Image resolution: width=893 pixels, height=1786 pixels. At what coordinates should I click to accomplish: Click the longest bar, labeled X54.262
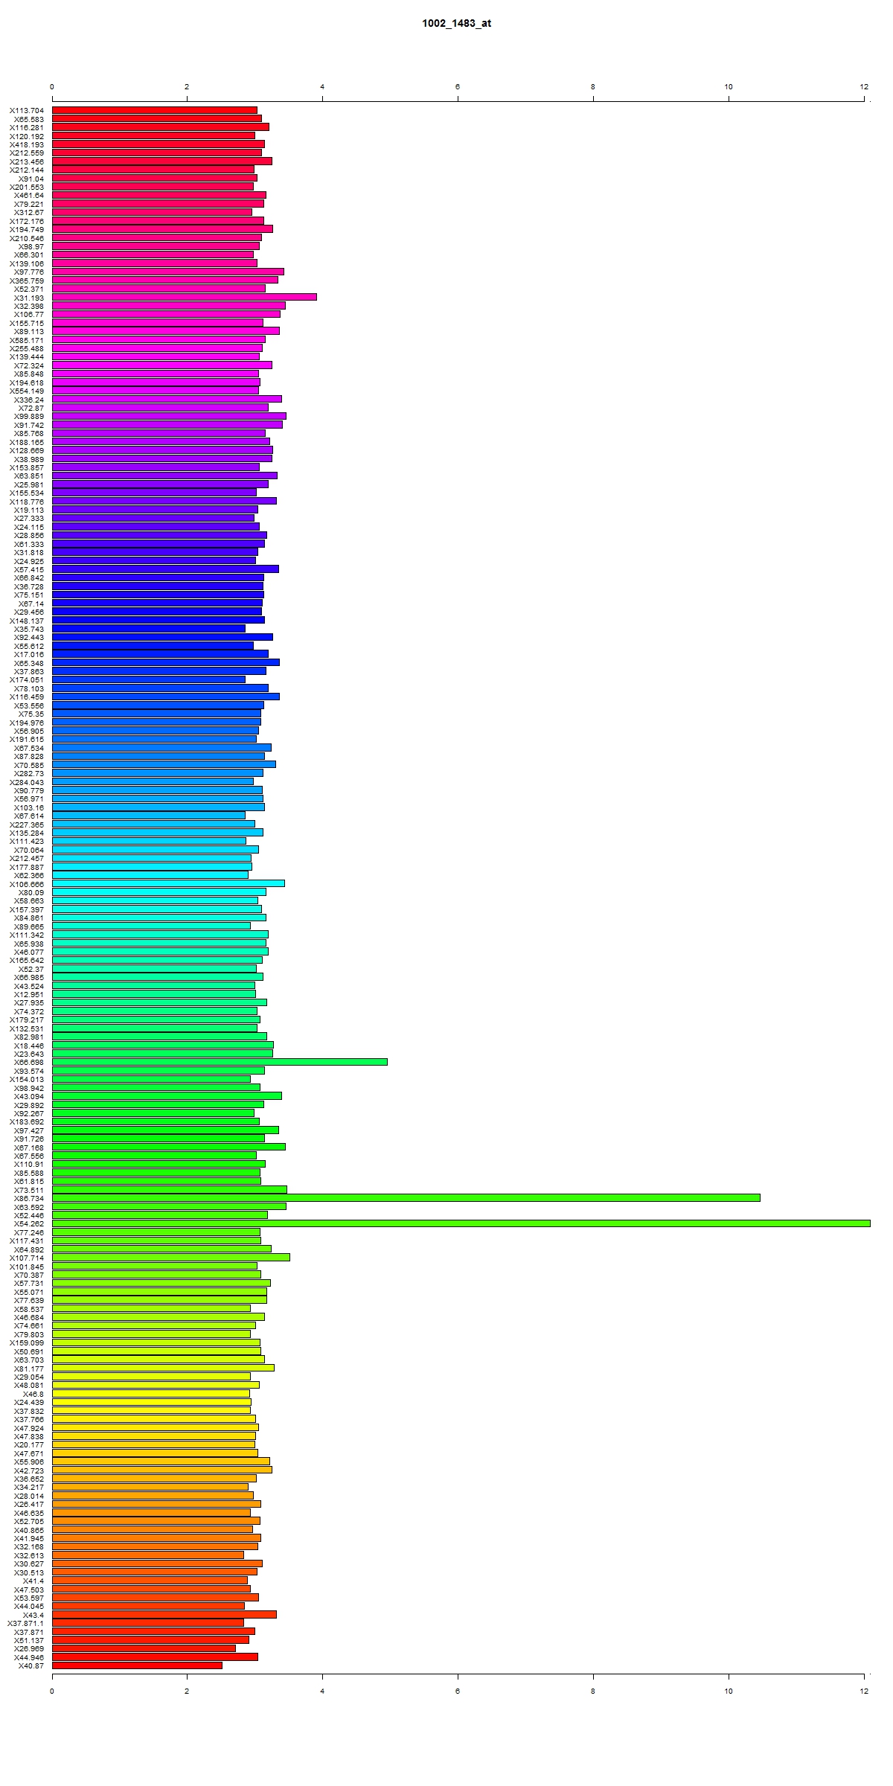(x=461, y=1223)
